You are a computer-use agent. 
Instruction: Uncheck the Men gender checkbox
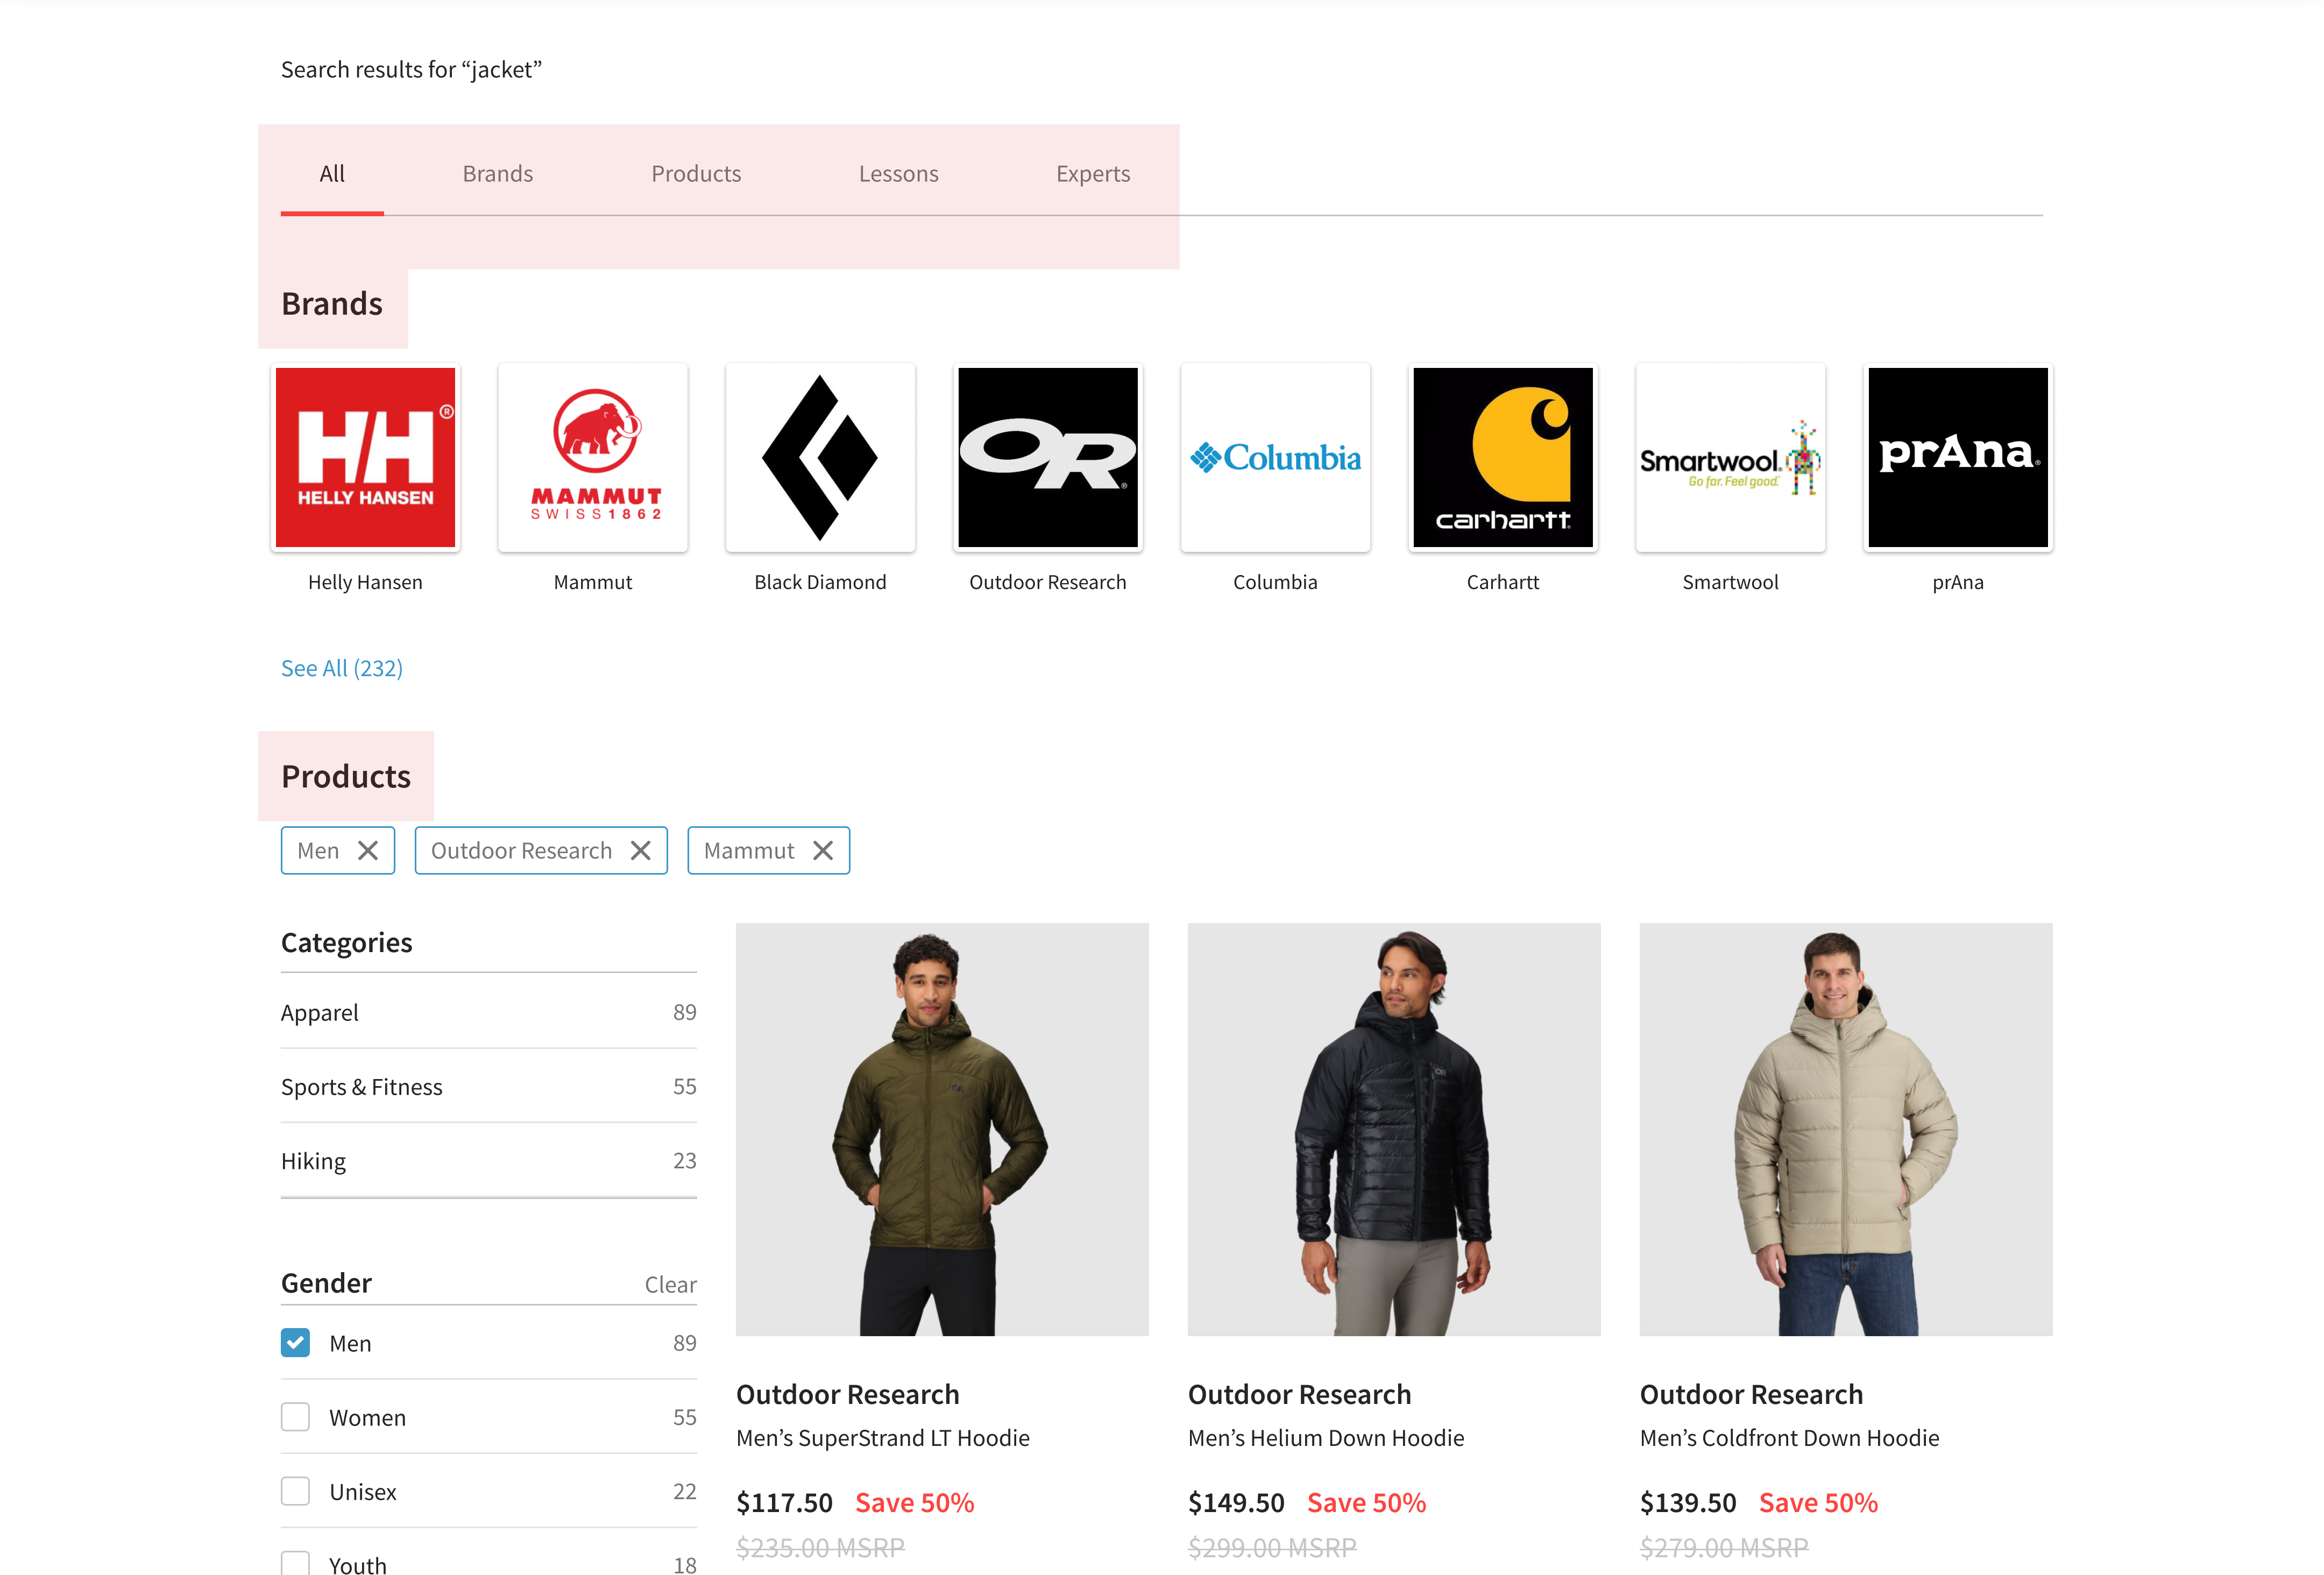[x=295, y=1343]
